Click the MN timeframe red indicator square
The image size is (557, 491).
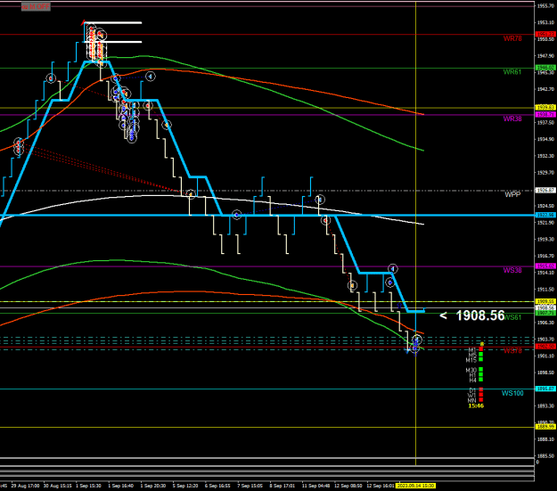[481, 400]
